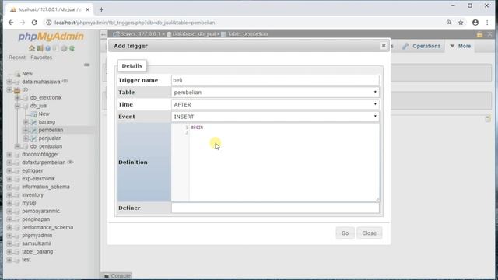Click the barang table icon
The width and height of the screenshot is (498, 280).
point(33,122)
